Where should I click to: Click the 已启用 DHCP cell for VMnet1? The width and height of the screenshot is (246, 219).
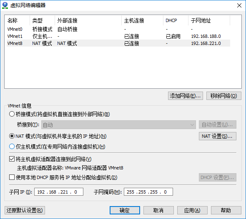pos(173,36)
